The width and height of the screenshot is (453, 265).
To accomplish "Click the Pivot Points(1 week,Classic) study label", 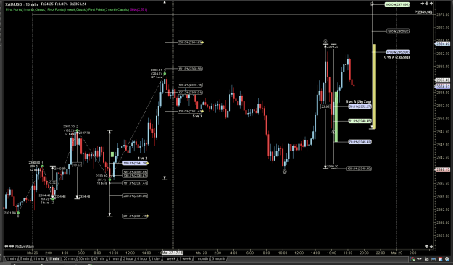I will tap(67, 9).
